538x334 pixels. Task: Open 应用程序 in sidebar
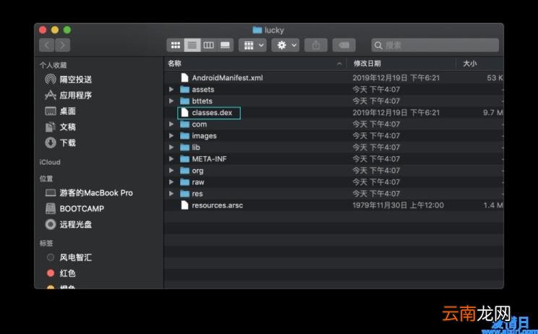coord(68,95)
